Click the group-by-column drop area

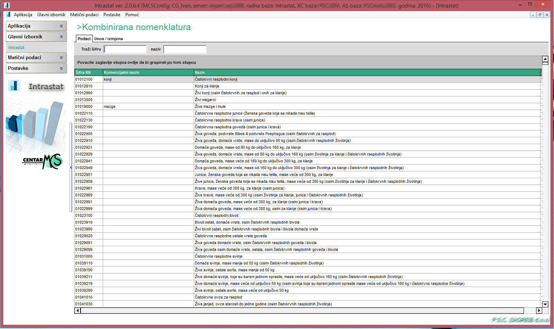308,62
